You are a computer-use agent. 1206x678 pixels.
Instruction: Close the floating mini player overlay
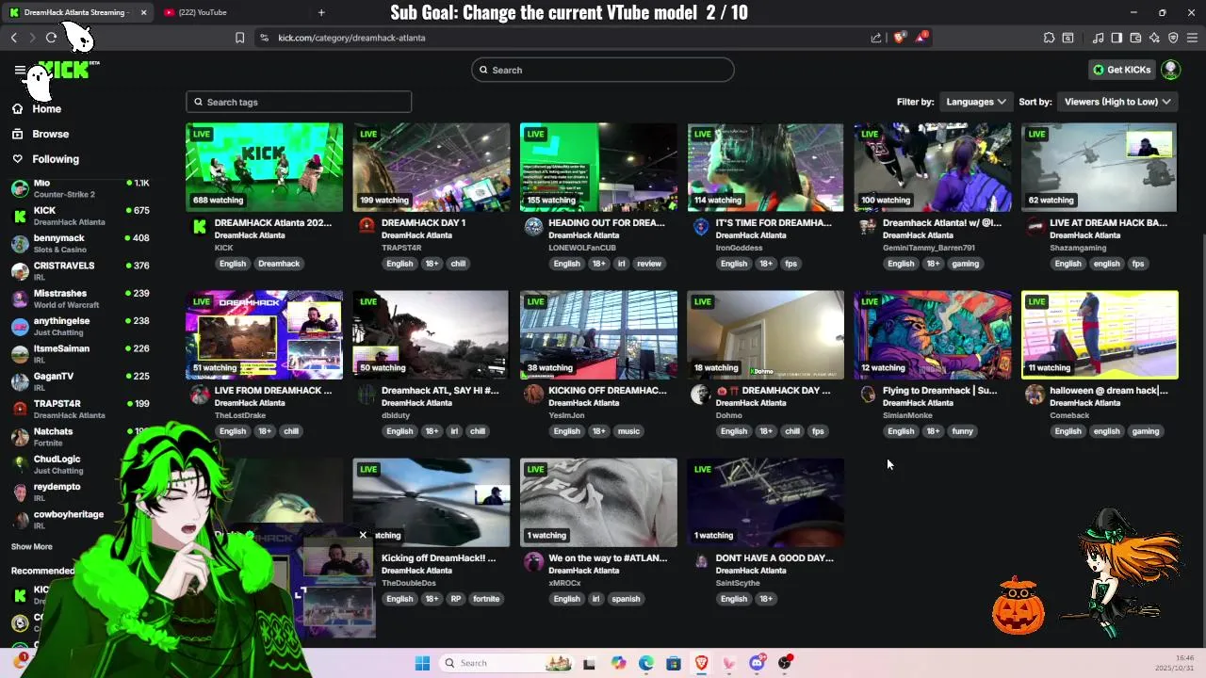(x=363, y=535)
